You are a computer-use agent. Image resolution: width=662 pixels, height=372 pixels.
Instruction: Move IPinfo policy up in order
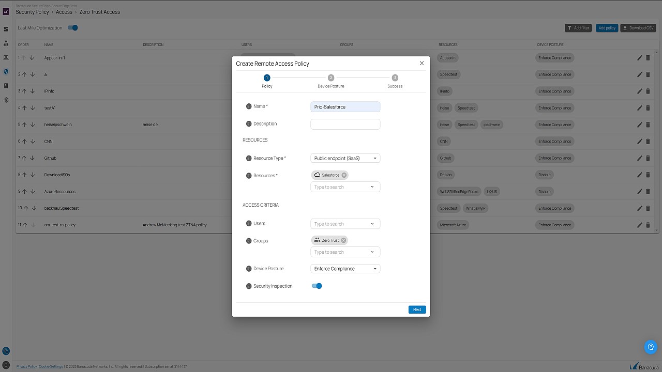click(24, 91)
